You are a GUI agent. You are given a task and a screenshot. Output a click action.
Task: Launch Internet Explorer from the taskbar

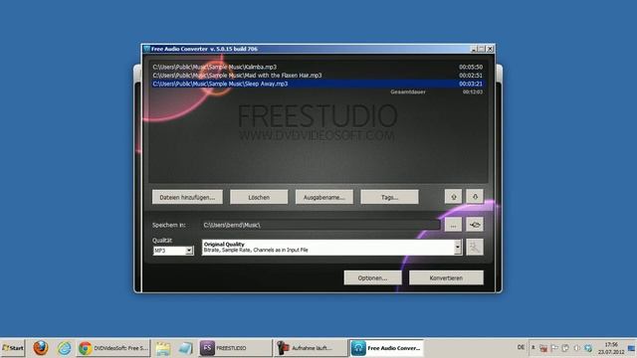coord(64,348)
